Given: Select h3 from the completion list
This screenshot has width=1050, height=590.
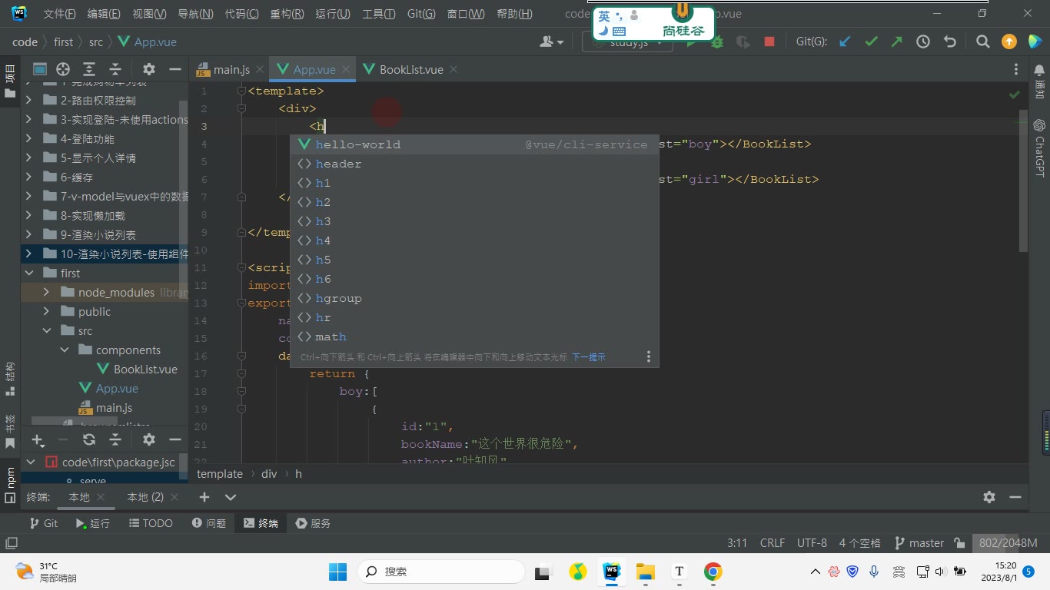Looking at the screenshot, I should (x=474, y=221).
